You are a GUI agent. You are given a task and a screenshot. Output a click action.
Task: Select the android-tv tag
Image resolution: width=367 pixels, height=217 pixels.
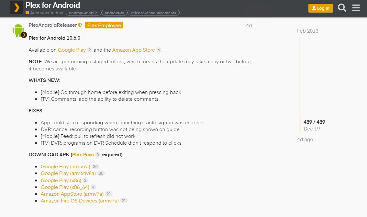[x=114, y=13]
